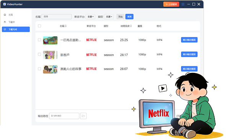
Task: Show output file for 新客戶 video
Action: [x=189, y=54]
